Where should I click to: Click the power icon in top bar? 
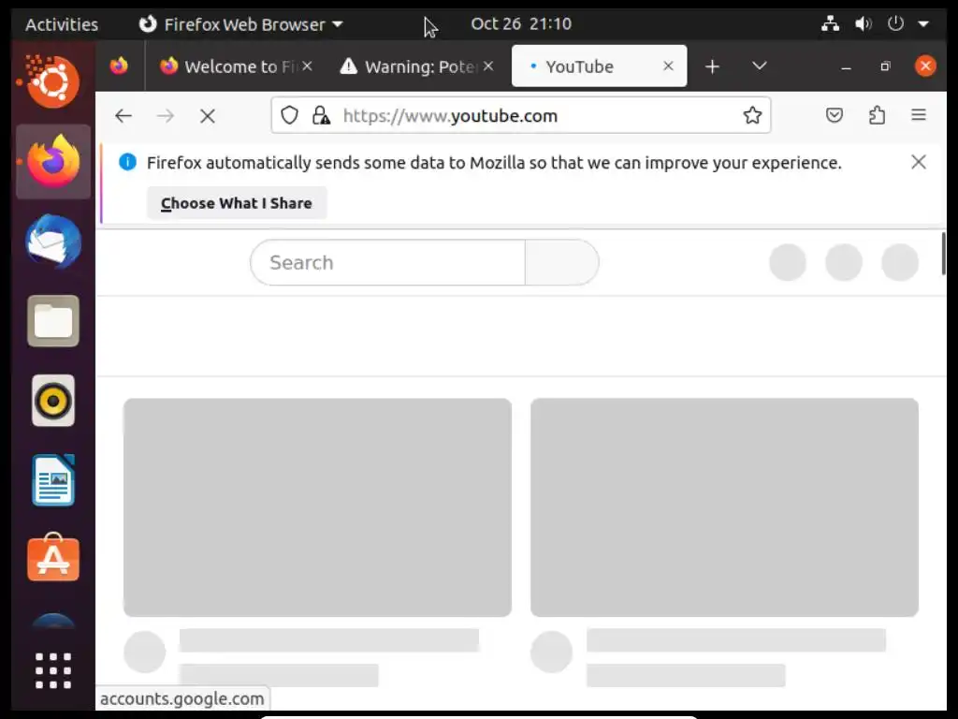pos(895,23)
